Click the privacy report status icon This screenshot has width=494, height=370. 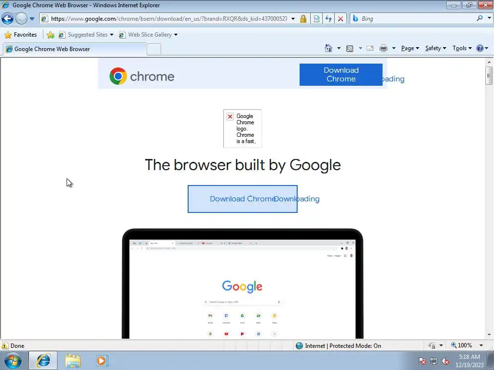[x=432, y=346]
